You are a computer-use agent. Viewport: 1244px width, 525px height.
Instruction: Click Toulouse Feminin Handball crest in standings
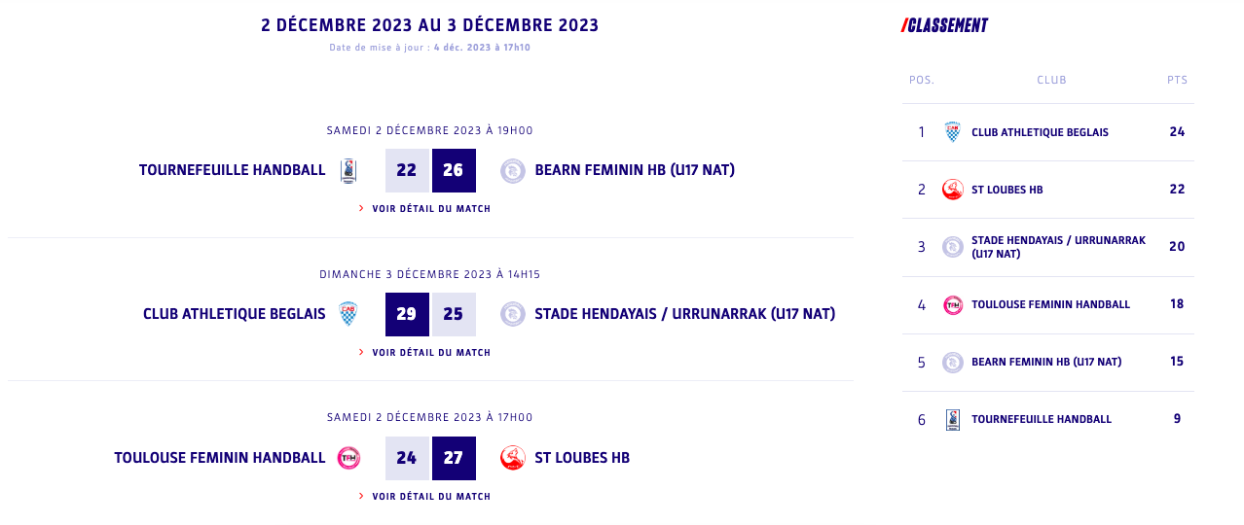[953, 305]
